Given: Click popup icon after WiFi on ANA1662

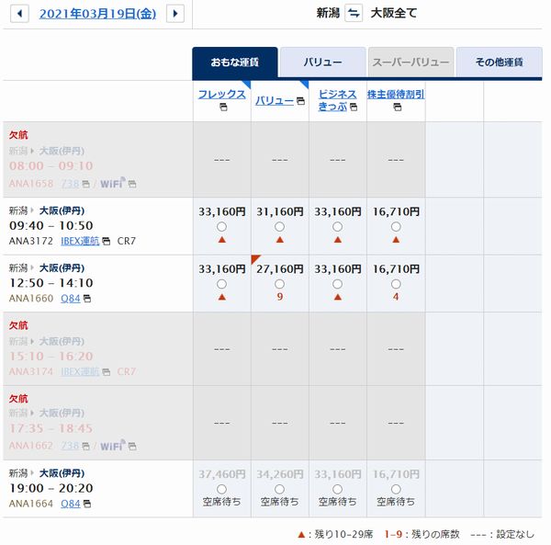Looking at the screenshot, I should (132, 446).
